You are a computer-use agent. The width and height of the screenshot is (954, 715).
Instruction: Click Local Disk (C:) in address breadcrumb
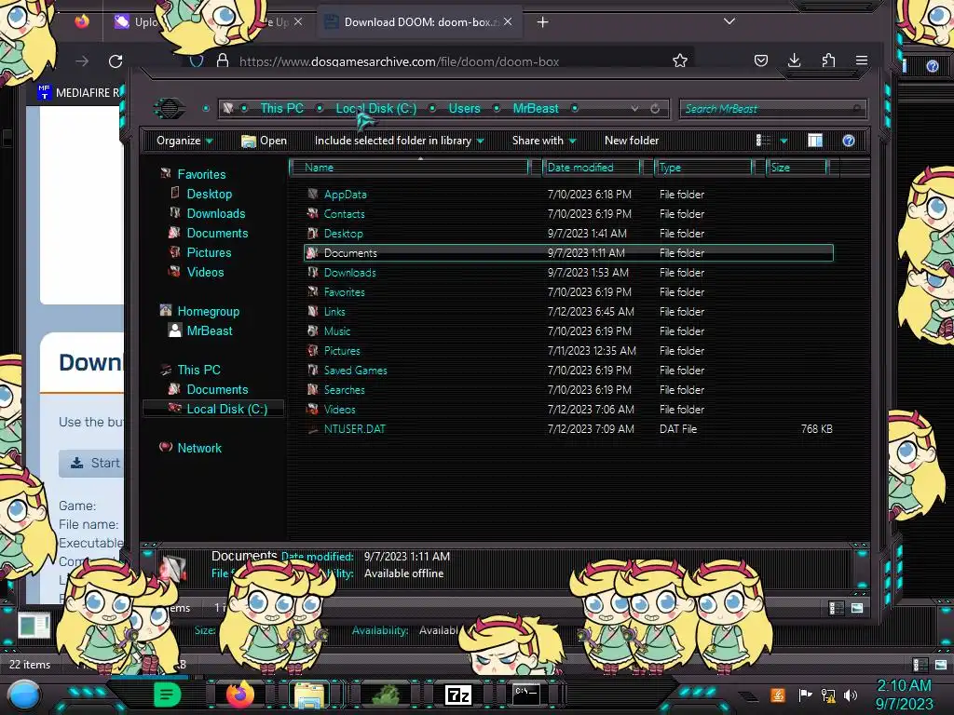(x=376, y=108)
